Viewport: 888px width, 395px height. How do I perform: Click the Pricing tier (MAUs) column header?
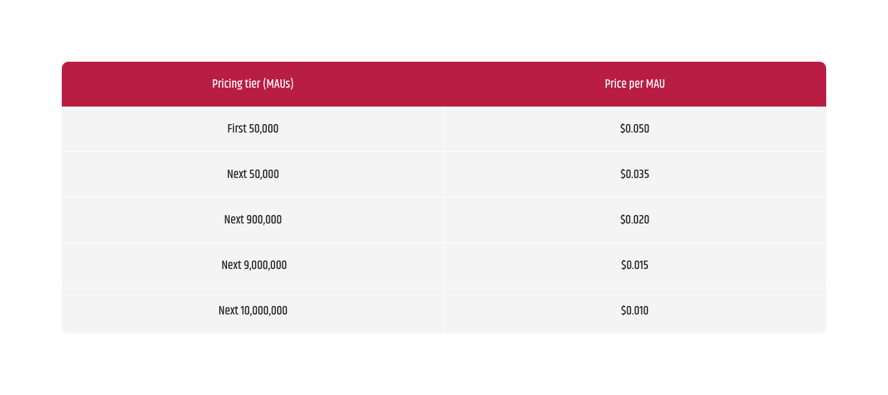pos(252,84)
